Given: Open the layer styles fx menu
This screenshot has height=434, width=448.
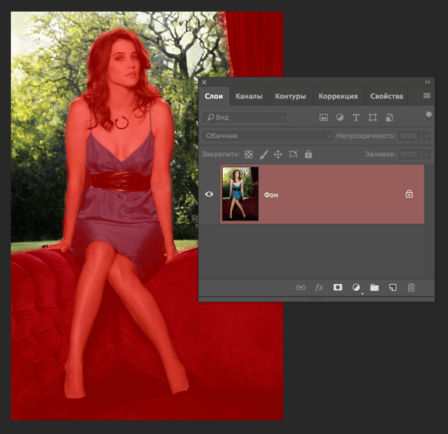Looking at the screenshot, I should coord(319,287).
